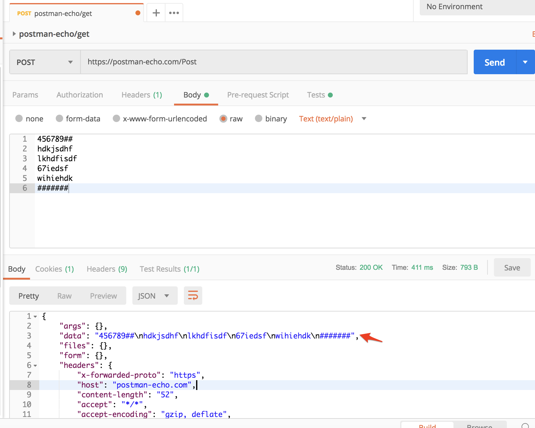Click the "accept-encoding" line in response
This screenshot has width=535, height=428.
pyautogui.click(x=154, y=414)
